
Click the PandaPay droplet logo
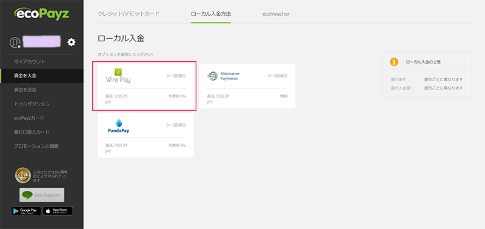coord(118,125)
